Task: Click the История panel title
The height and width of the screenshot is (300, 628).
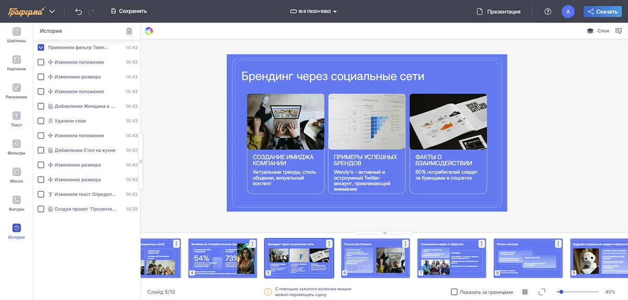Action: [51, 31]
